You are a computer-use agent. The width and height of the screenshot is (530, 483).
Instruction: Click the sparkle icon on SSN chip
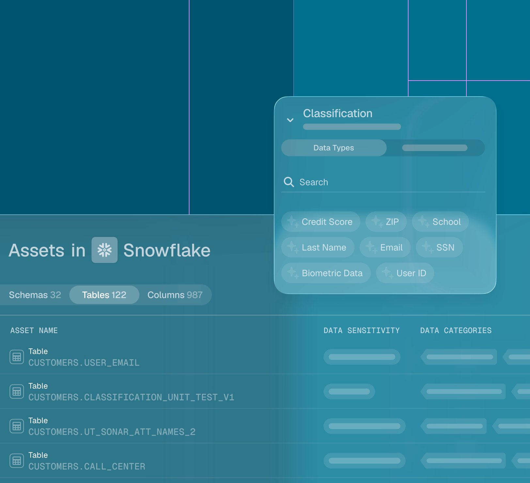(x=428, y=247)
